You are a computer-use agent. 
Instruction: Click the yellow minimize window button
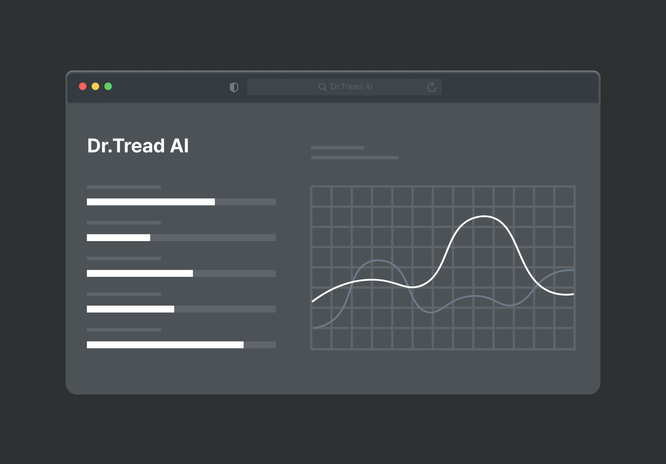[x=95, y=86]
